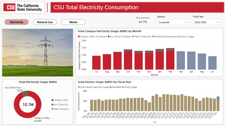The image size is (225, 126).
Task: Select the Aug bar in monthly chart
Action: click(107, 62)
